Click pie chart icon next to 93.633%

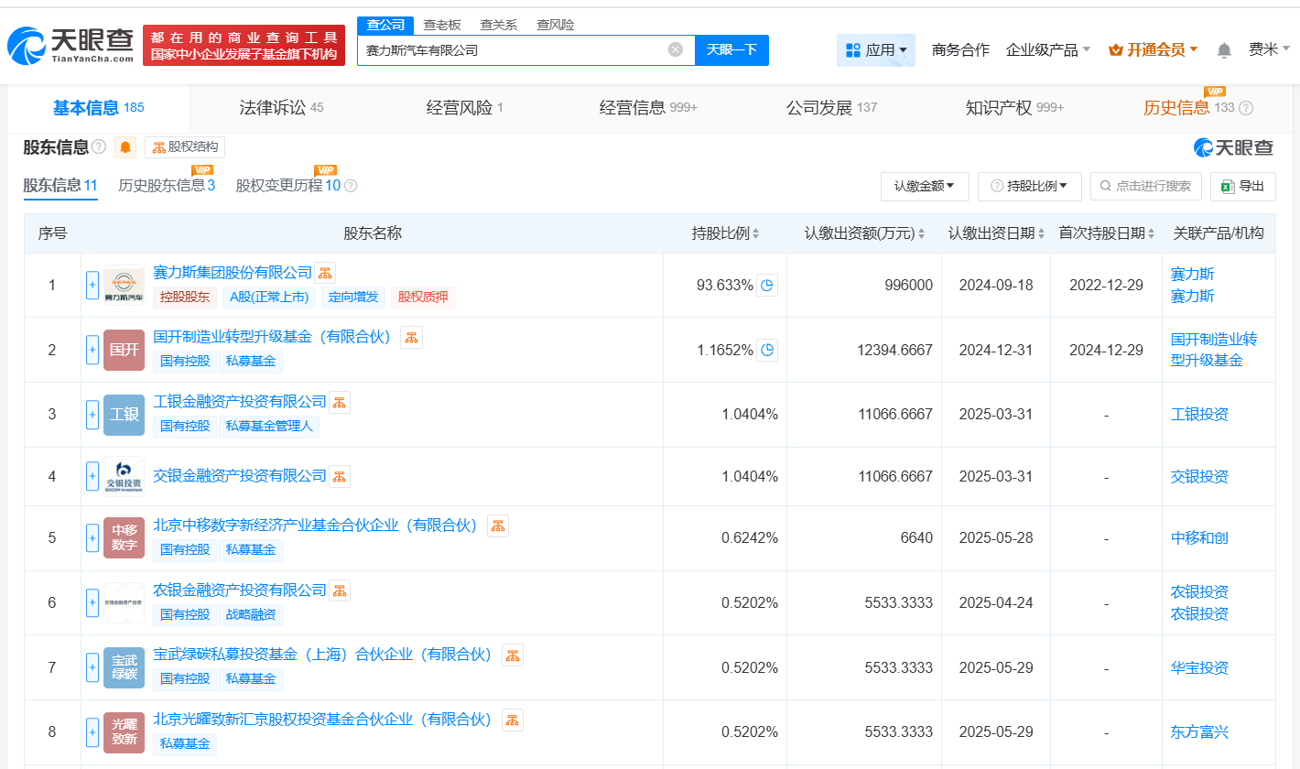click(x=767, y=285)
